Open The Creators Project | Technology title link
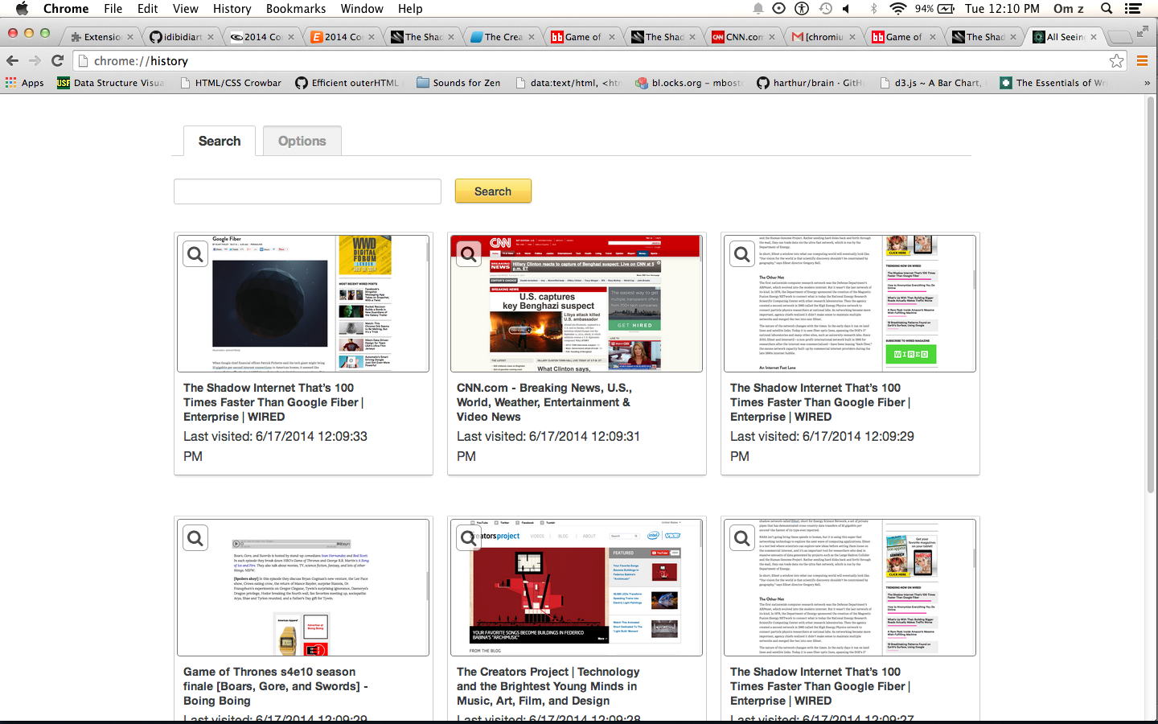The width and height of the screenshot is (1158, 724). click(548, 686)
